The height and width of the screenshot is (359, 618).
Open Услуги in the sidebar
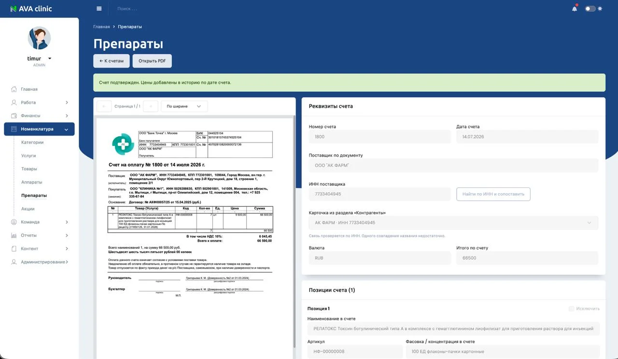pos(28,156)
